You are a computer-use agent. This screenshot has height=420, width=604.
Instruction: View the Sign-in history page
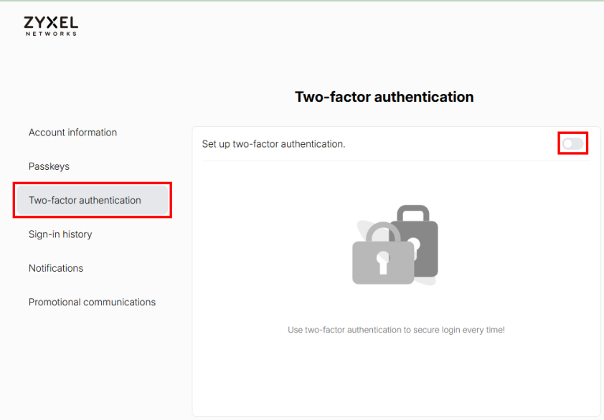(x=60, y=234)
